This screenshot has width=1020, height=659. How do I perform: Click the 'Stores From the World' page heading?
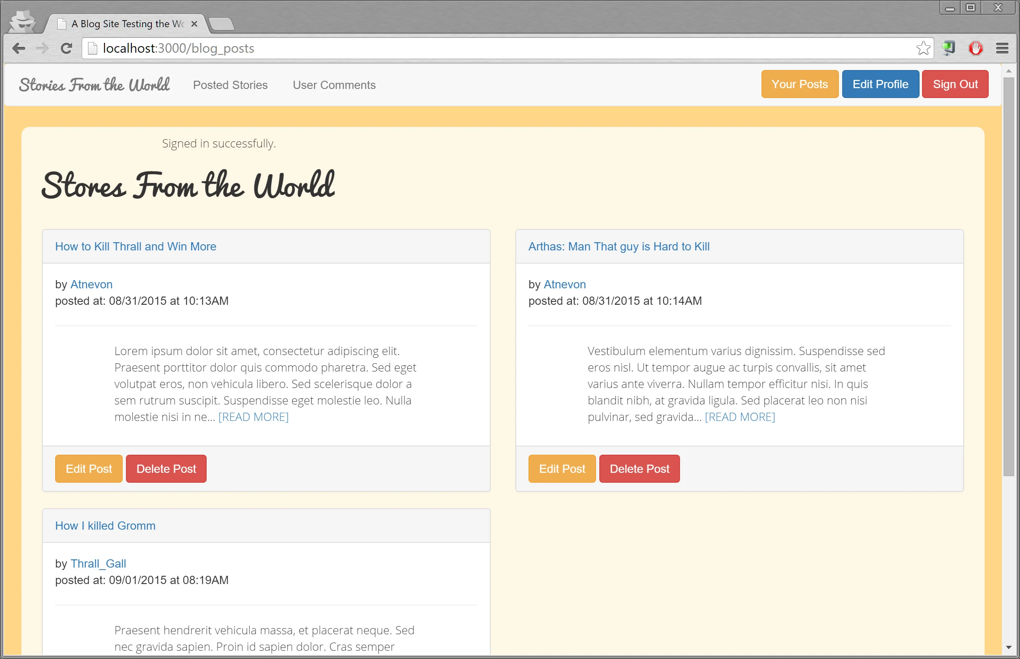[x=188, y=185]
